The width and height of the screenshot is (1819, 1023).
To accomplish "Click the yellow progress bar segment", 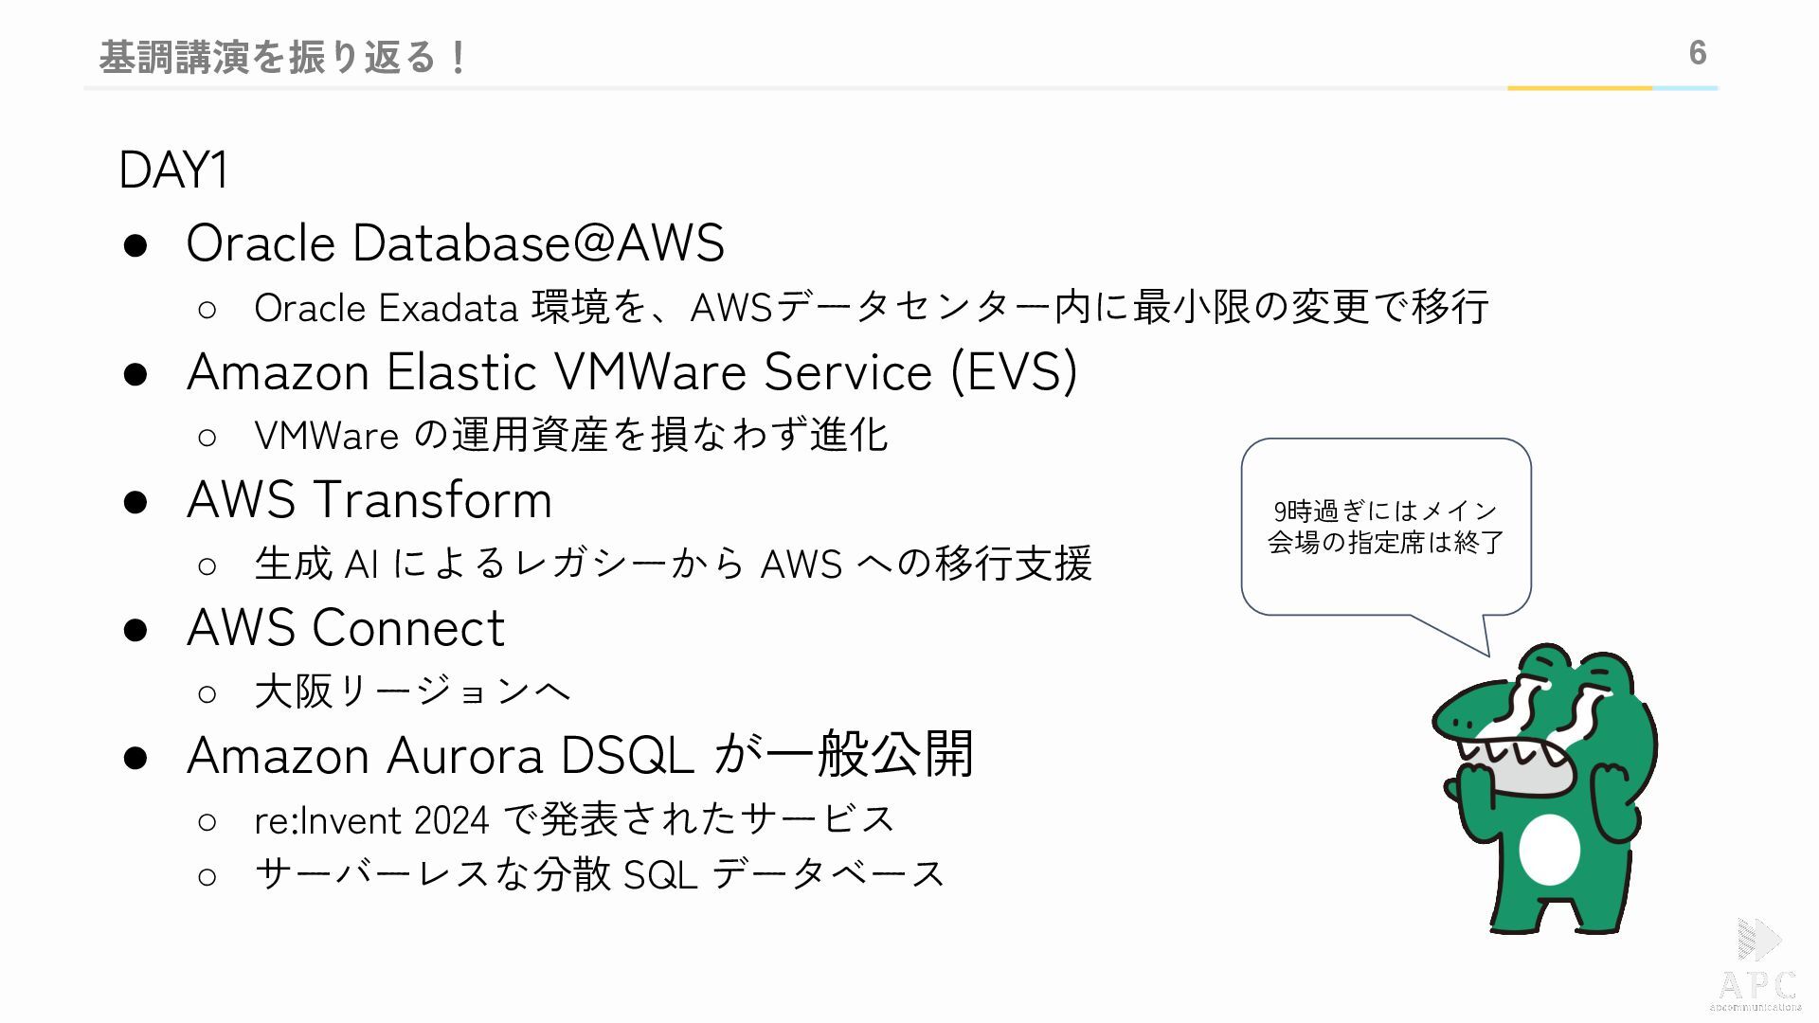I will click(1580, 88).
